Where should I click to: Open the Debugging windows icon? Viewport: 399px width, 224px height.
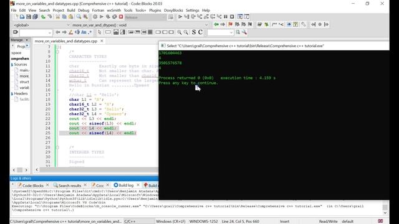(x=240, y=17)
